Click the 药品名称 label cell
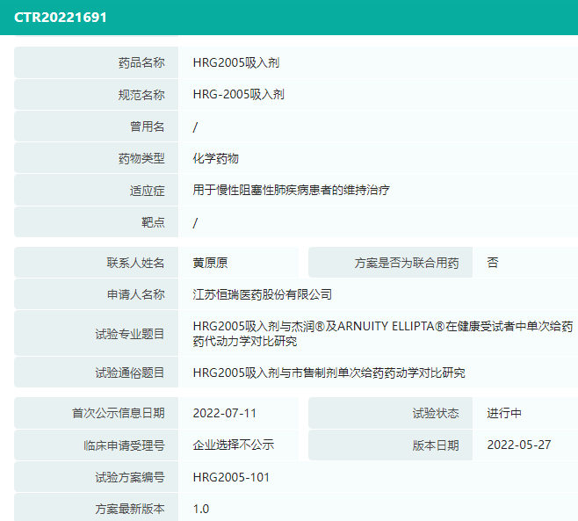The height and width of the screenshot is (521, 578). coord(97,62)
